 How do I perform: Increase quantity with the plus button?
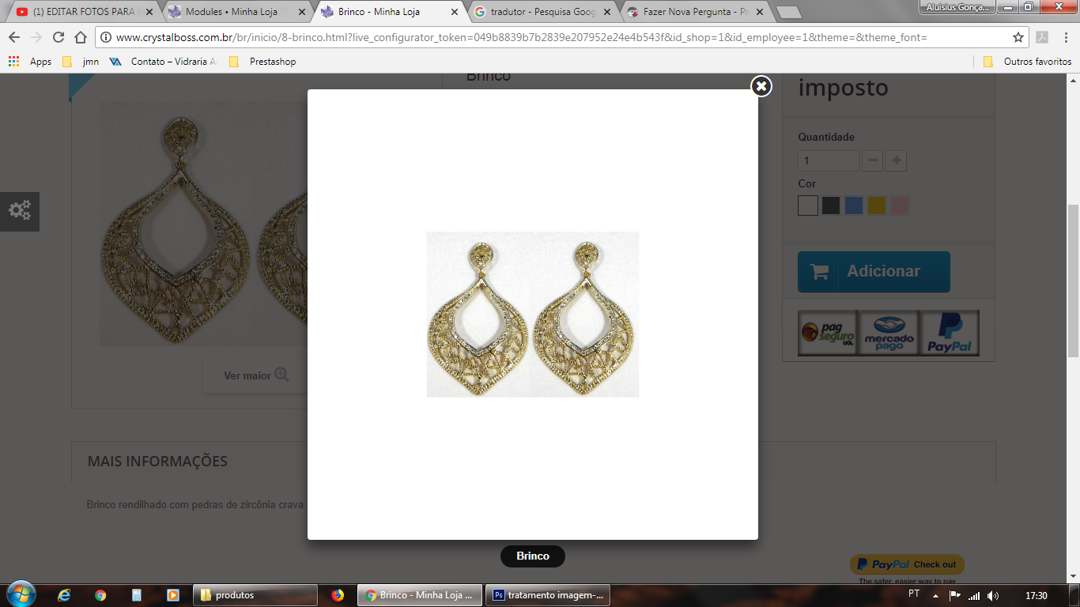tap(897, 160)
